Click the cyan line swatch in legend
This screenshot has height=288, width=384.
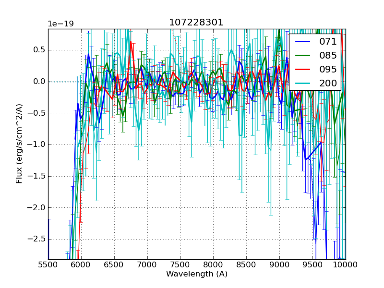click(302, 83)
